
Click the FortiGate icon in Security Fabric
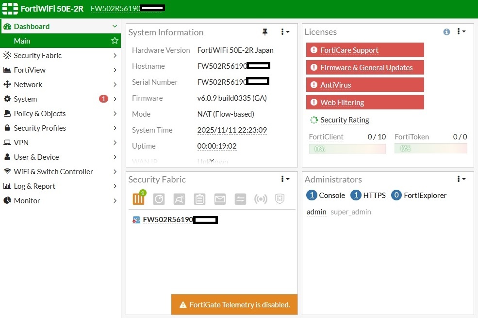[x=139, y=198]
